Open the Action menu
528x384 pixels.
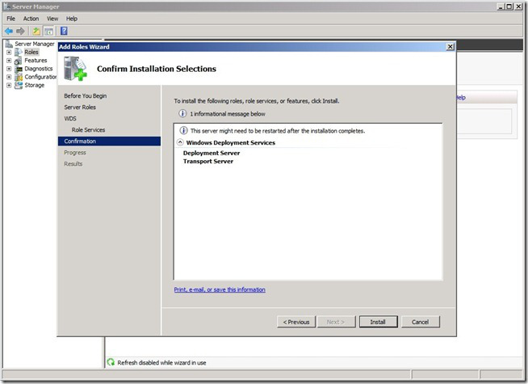(x=31, y=18)
